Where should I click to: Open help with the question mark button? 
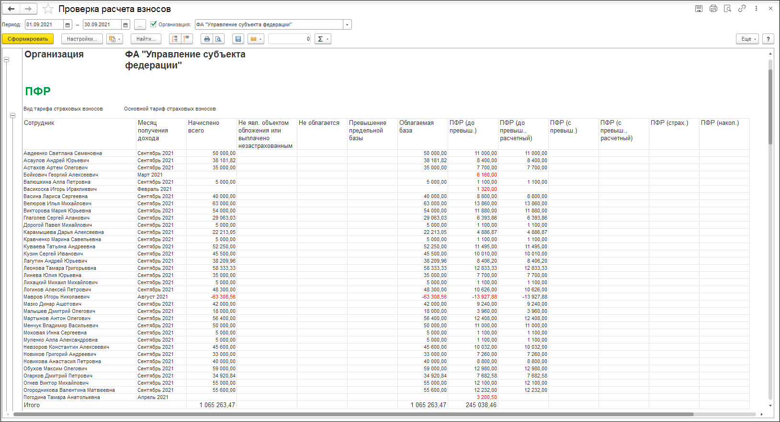(768, 39)
